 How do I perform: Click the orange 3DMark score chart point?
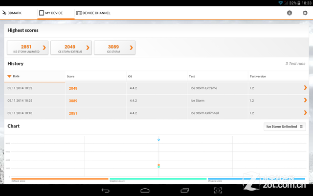(158, 165)
